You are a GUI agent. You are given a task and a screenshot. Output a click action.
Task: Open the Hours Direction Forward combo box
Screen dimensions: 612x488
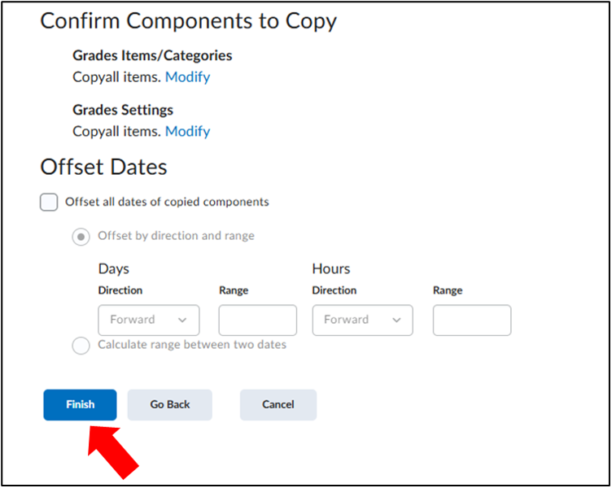363,320
